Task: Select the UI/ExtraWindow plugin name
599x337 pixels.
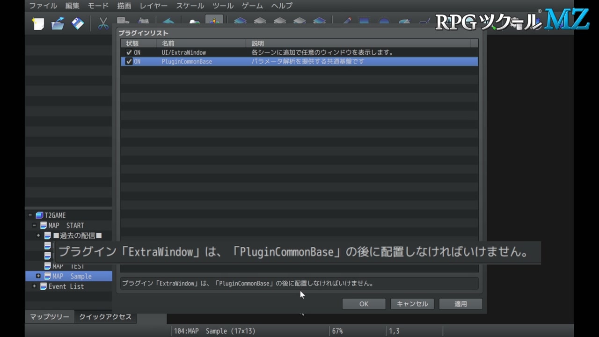Action: pyautogui.click(x=184, y=52)
